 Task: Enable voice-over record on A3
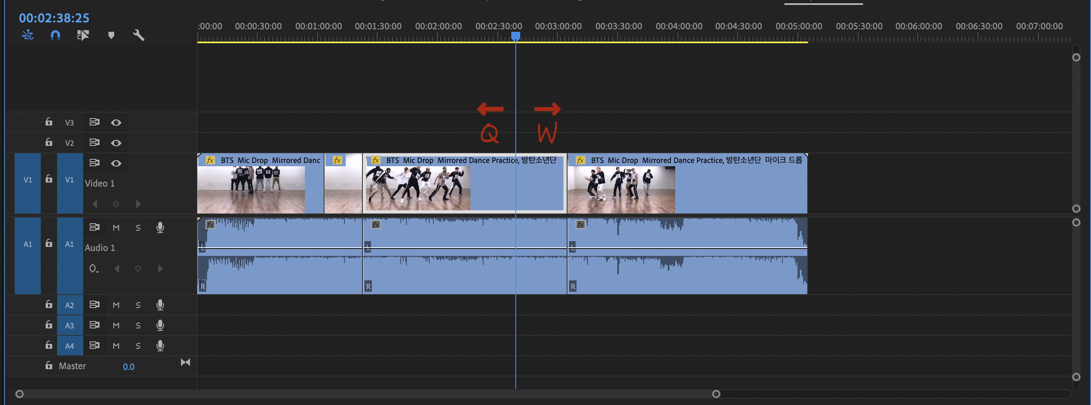pos(160,326)
